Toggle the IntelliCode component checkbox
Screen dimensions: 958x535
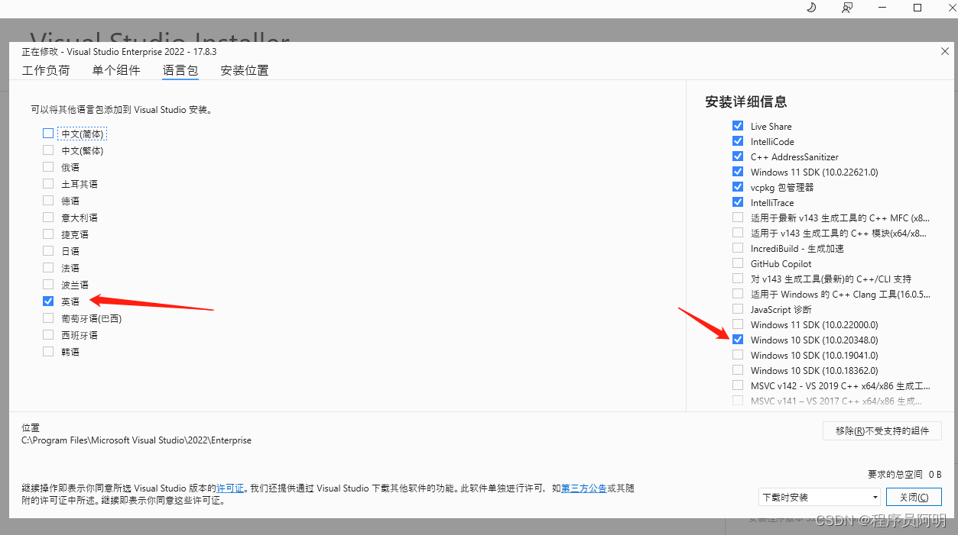point(738,141)
